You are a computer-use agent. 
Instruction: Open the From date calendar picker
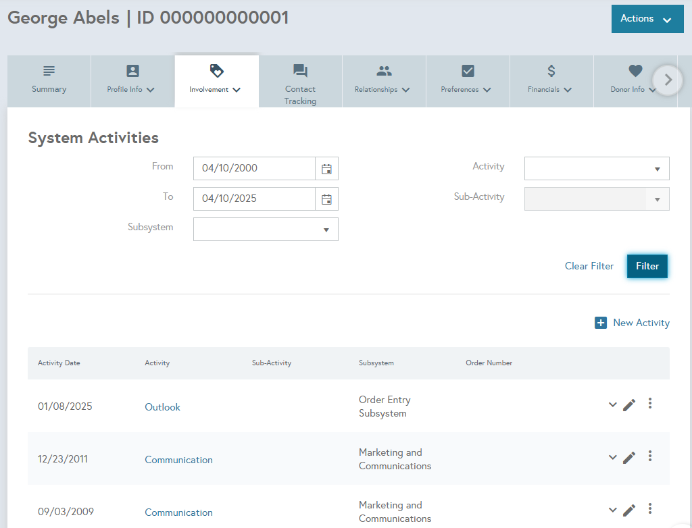pos(326,169)
